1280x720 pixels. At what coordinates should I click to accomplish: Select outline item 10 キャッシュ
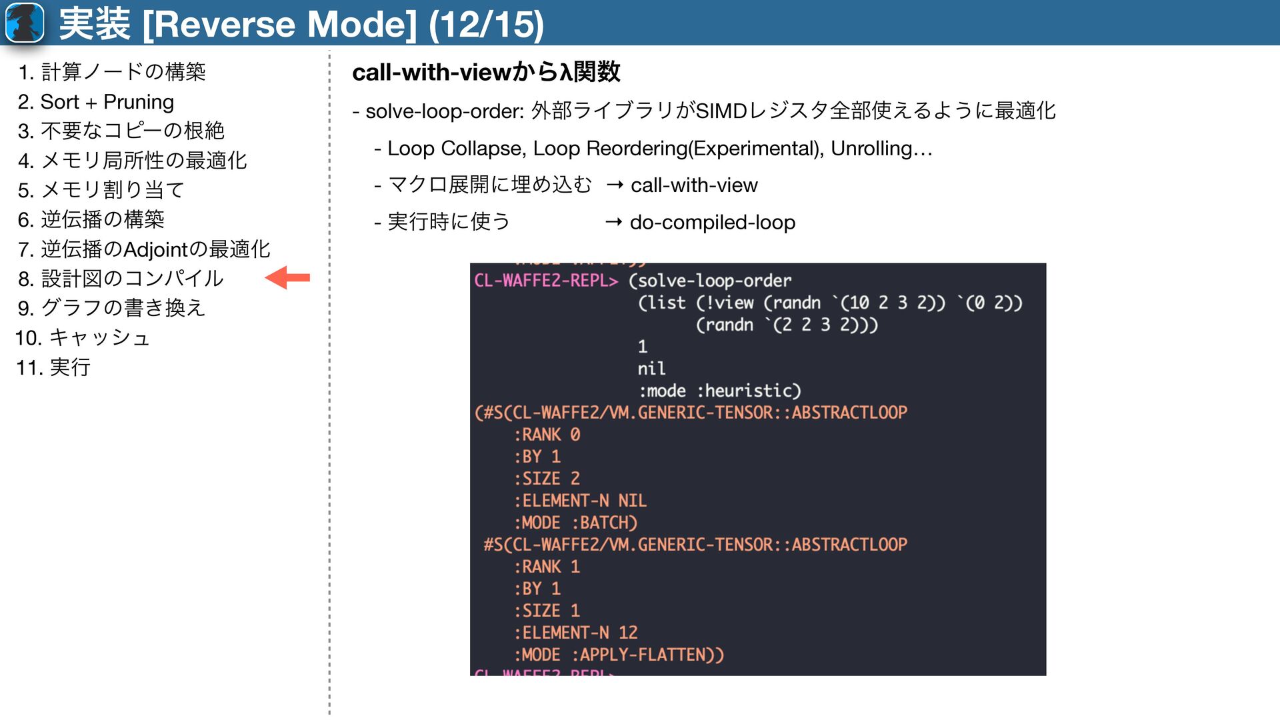pyautogui.click(x=83, y=337)
